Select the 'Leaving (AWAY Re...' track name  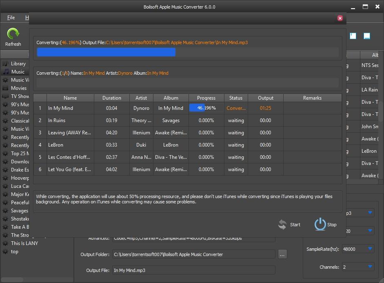[69, 133]
